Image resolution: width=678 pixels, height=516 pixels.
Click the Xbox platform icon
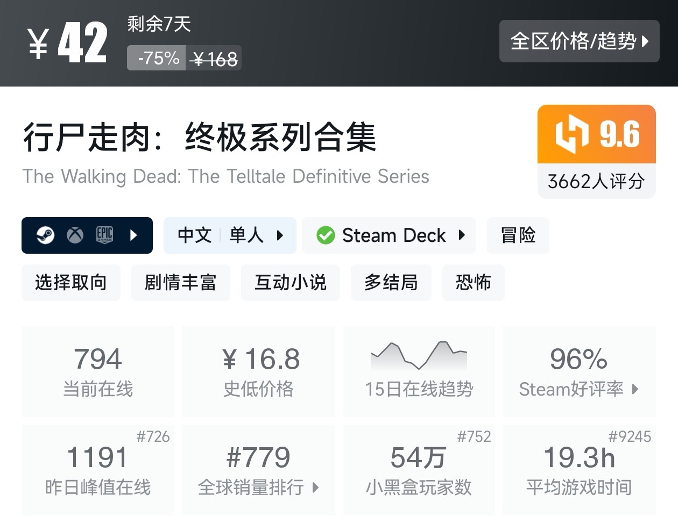point(75,235)
